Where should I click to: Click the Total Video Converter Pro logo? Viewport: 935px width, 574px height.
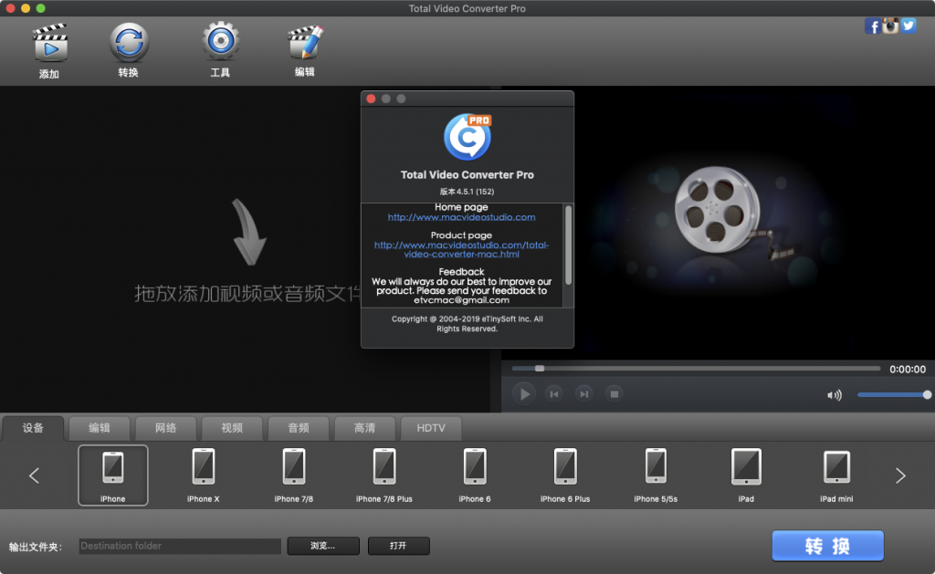[x=467, y=137]
